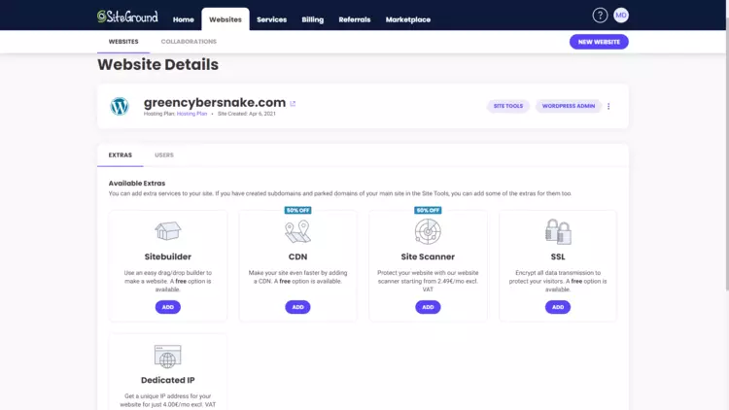Image resolution: width=729 pixels, height=410 pixels.
Task: Open the Marketplace menu
Action: pos(407,19)
